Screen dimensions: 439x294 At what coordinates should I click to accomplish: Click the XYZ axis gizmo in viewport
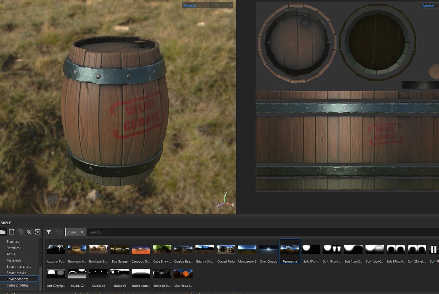(226, 200)
